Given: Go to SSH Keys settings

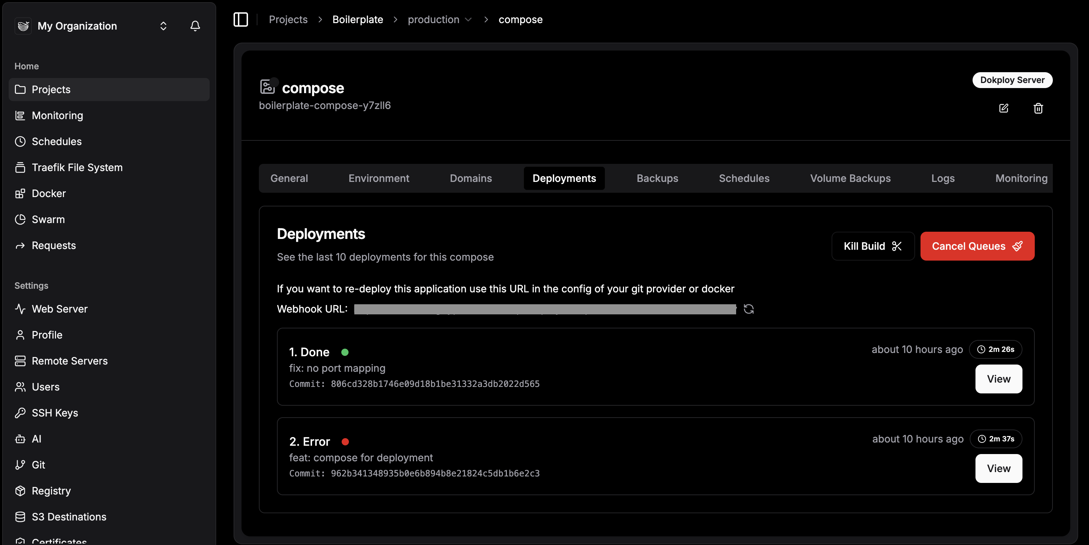Looking at the screenshot, I should [x=55, y=413].
